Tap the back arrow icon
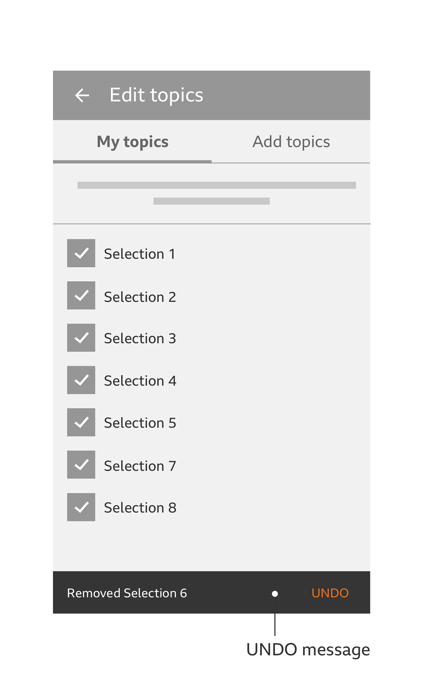 point(82,95)
